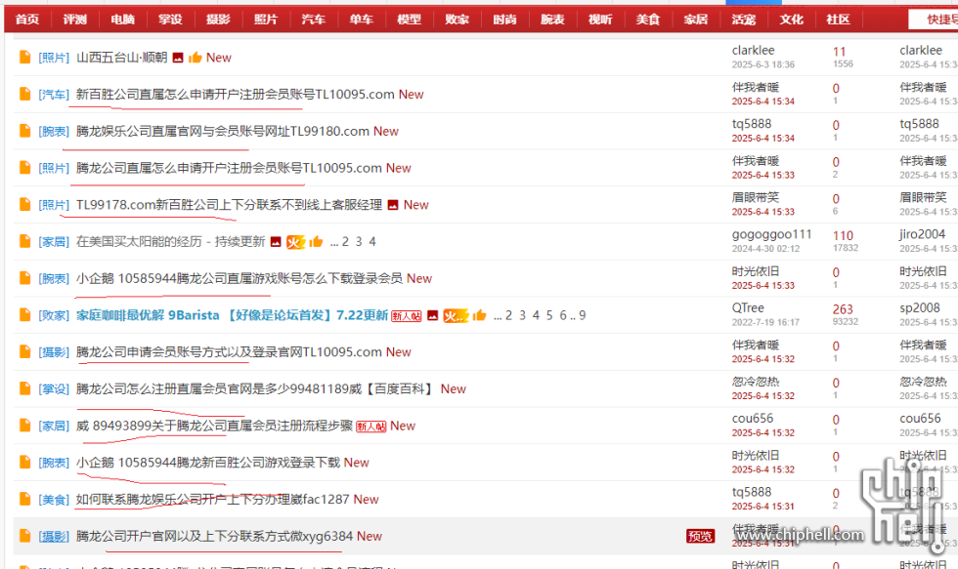Click the 新人帖 badge on 威 89493899 row
Screen dimensions: 958x569
[371, 427]
